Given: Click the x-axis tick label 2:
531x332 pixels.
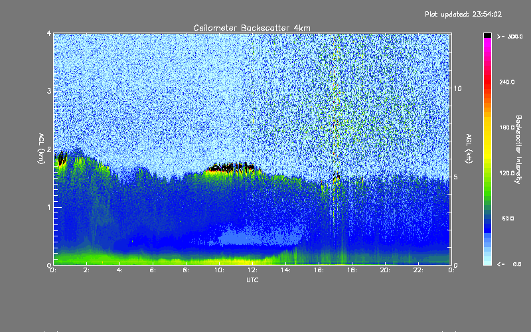Looking at the screenshot, I should (86, 270).
